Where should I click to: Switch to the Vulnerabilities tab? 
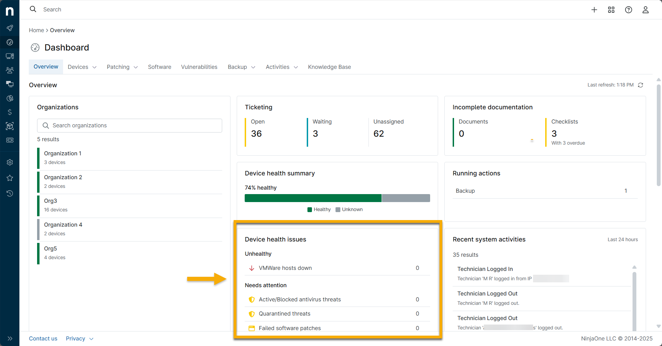[x=199, y=67]
